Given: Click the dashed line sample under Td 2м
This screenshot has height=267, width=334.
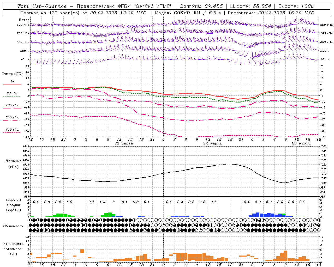Looking at the screenshot, I should pos(12,96).
